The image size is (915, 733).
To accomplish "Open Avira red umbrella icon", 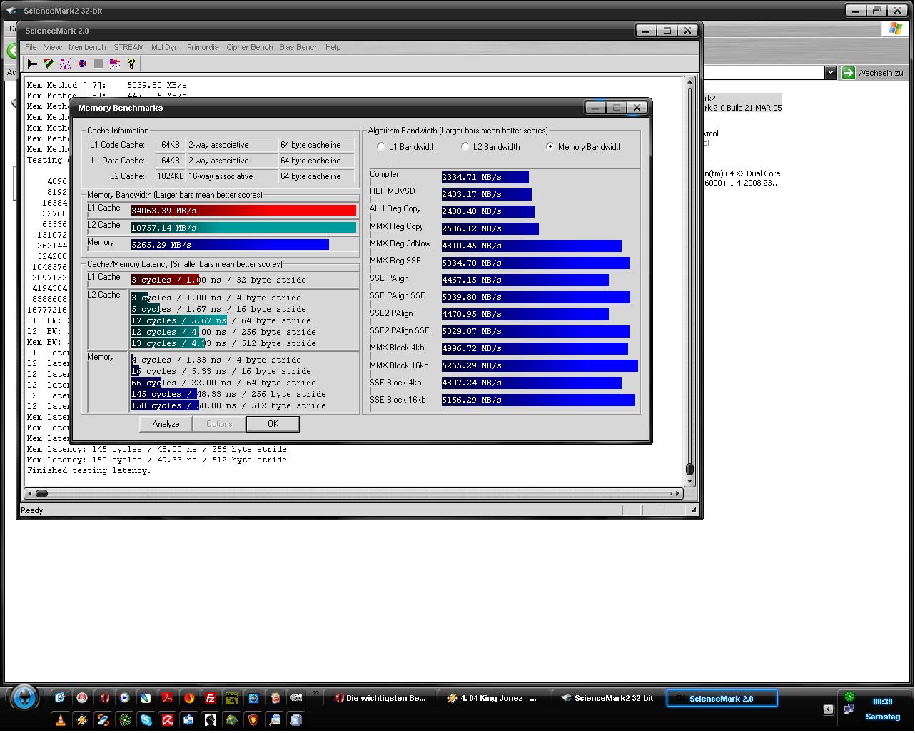I will coord(167,720).
